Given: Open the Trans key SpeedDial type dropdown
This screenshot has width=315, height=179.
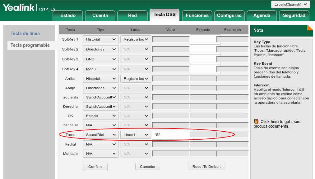Looking at the screenshot, I should (x=100, y=135).
